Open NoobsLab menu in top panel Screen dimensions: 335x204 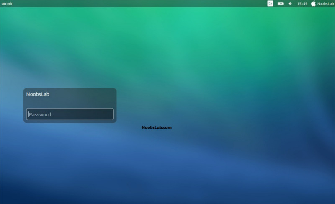tap(326, 3)
